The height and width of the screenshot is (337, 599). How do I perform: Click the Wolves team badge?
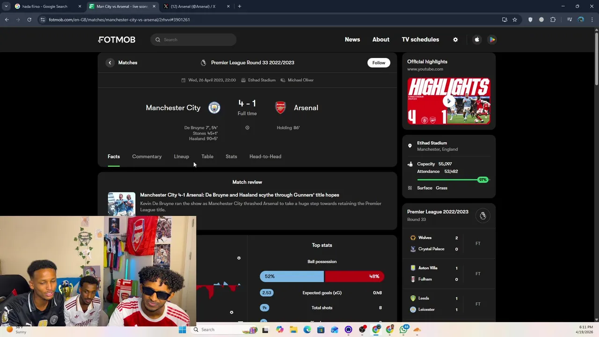point(413,238)
